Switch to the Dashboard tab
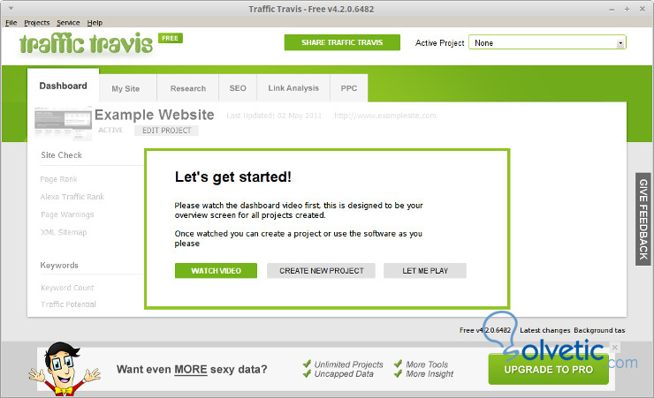 click(64, 86)
